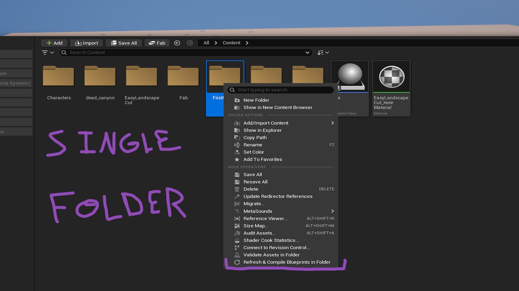Screen dimensions: 519x291
Task: Click the Reference Viewer... icon entry
Action: click(x=281, y=219)
